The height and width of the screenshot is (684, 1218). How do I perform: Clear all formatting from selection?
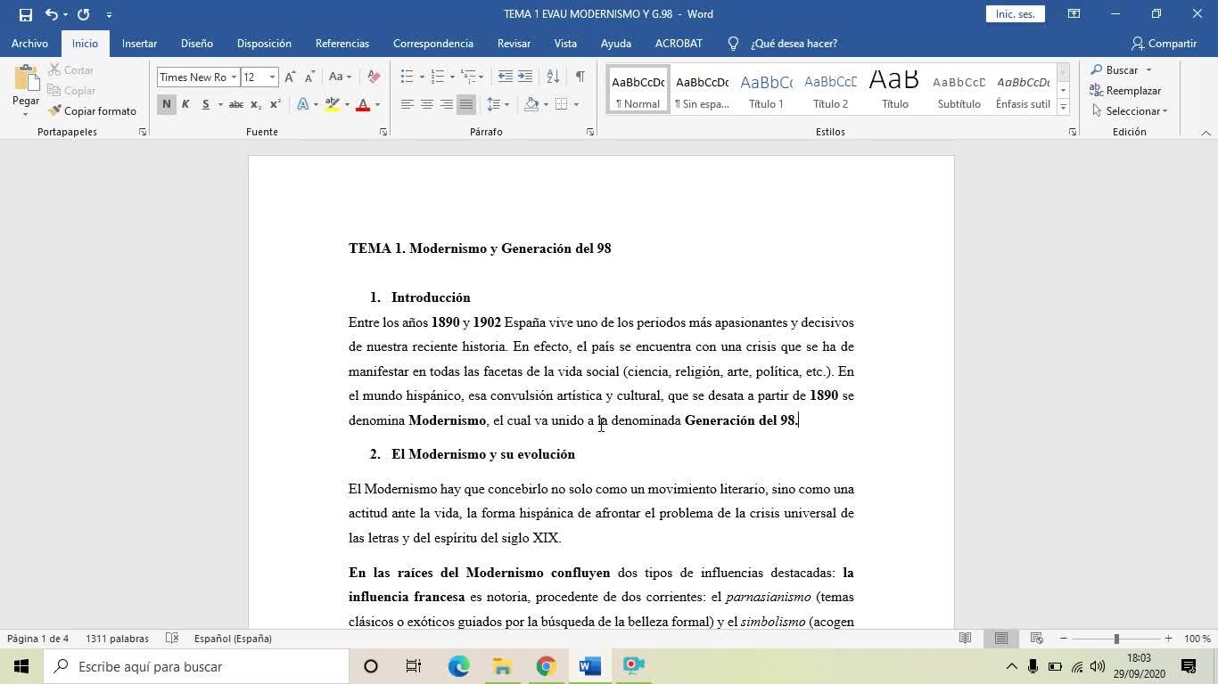click(x=374, y=77)
